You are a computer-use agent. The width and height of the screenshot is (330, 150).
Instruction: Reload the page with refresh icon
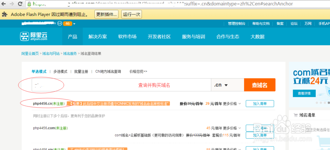pos(20,4)
